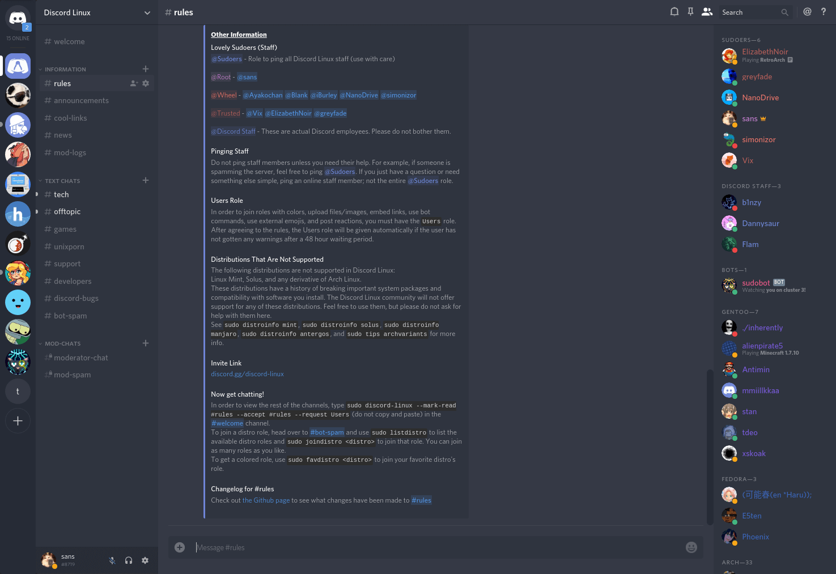Viewport: 836px width, 574px height.
Task: Mute the microphone
Action: pyautogui.click(x=112, y=560)
